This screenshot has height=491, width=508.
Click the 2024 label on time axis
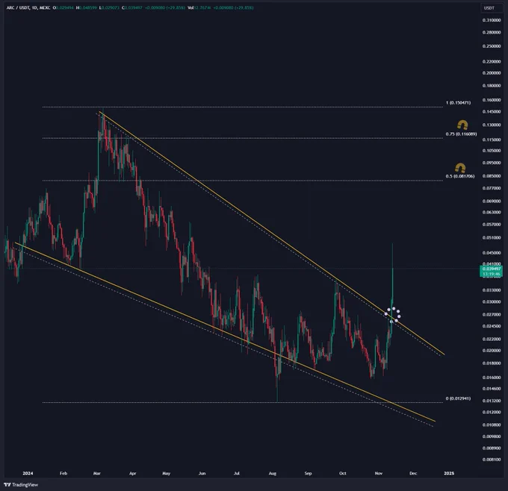point(28,473)
